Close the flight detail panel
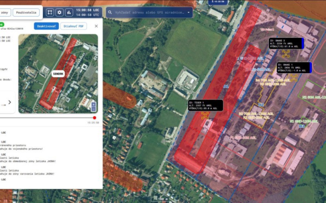The width and height of the screenshot is (326, 203). pyautogui.click(x=96, y=26)
